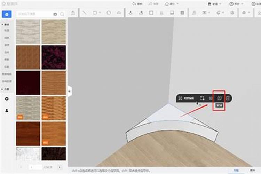
Task: Click the hat-shaped view toolbar icon
Action: 244,13
